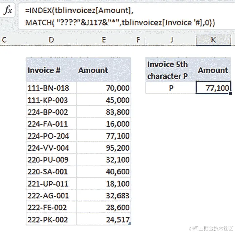
Task: Select column D header
Action: click(x=51, y=40)
